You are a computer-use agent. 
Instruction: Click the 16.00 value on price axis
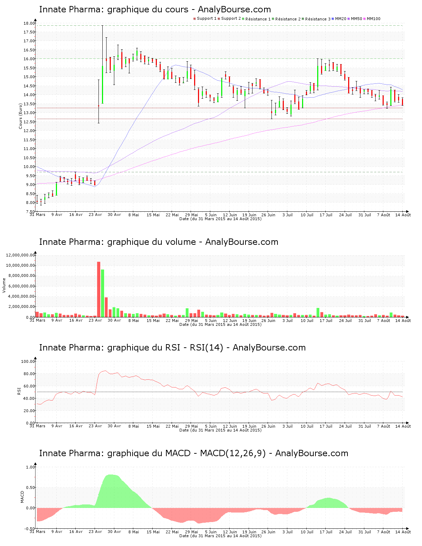[x=29, y=59]
